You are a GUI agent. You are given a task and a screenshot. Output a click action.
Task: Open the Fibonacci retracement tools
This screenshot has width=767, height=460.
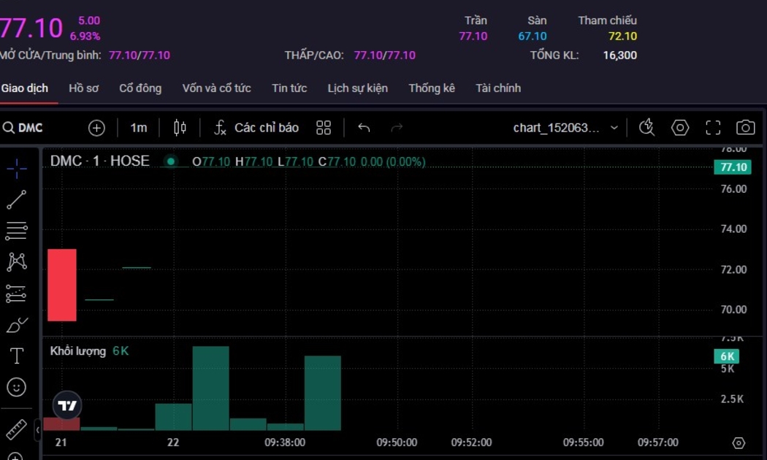pyautogui.click(x=16, y=231)
